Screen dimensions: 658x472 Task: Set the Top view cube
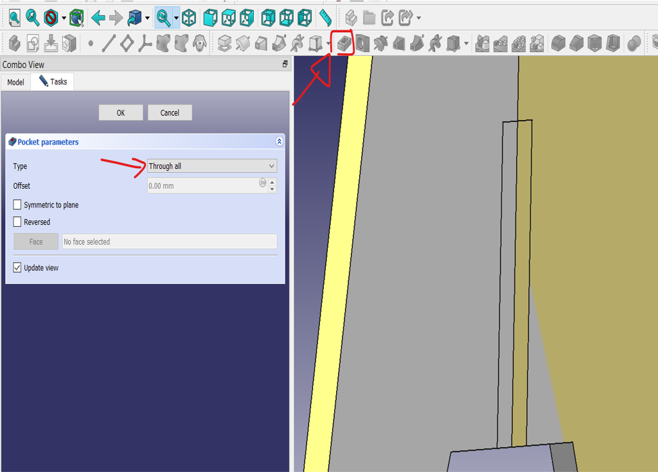[x=228, y=18]
